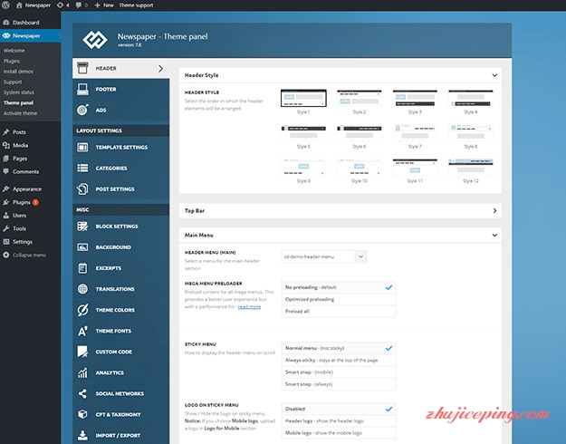Click the Ads target icon
The height and width of the screenshot is (444, 566).
click(x=82, y=110)
